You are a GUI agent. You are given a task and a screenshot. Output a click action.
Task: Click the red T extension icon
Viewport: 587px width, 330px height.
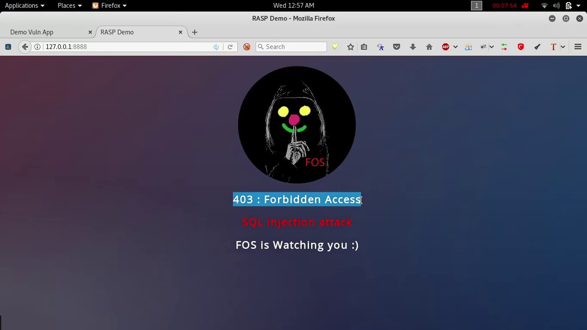(x=554, y=47)
